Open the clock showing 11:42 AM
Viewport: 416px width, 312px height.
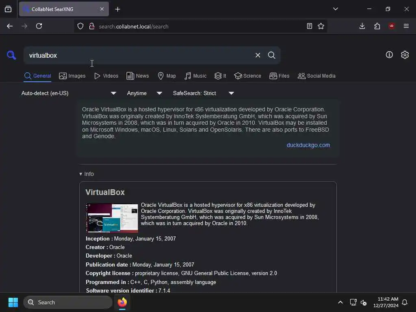[386, 302]
